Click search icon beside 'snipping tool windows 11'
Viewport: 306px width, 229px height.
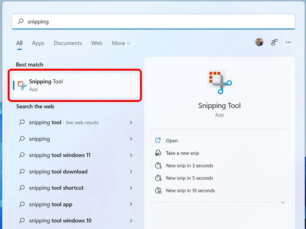click(22, 155)
